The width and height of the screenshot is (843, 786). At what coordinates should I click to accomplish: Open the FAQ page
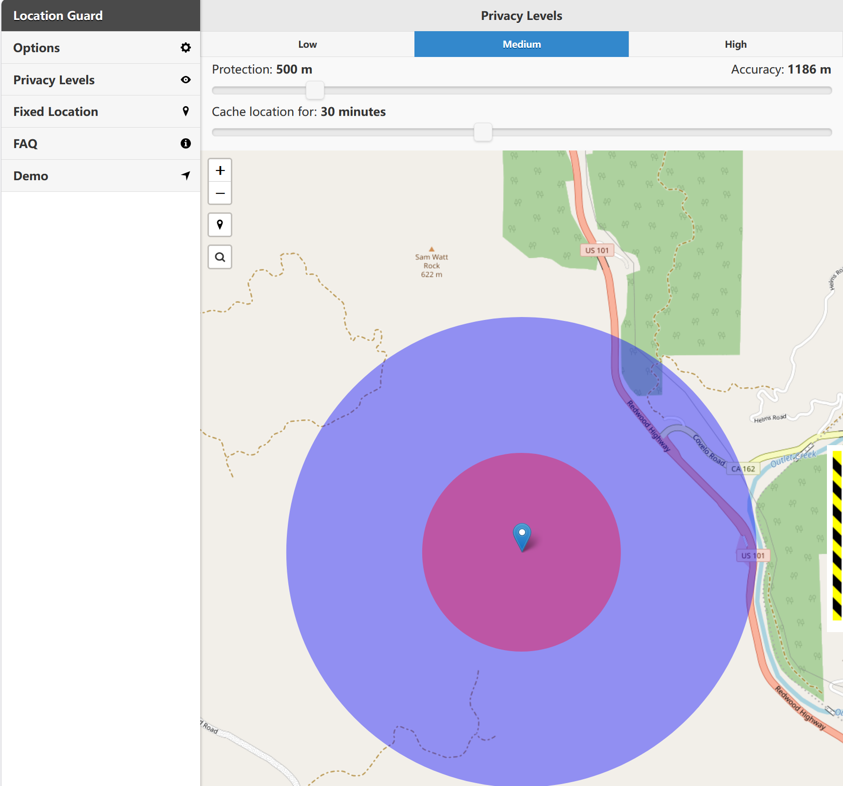click(x=25, y=143)
